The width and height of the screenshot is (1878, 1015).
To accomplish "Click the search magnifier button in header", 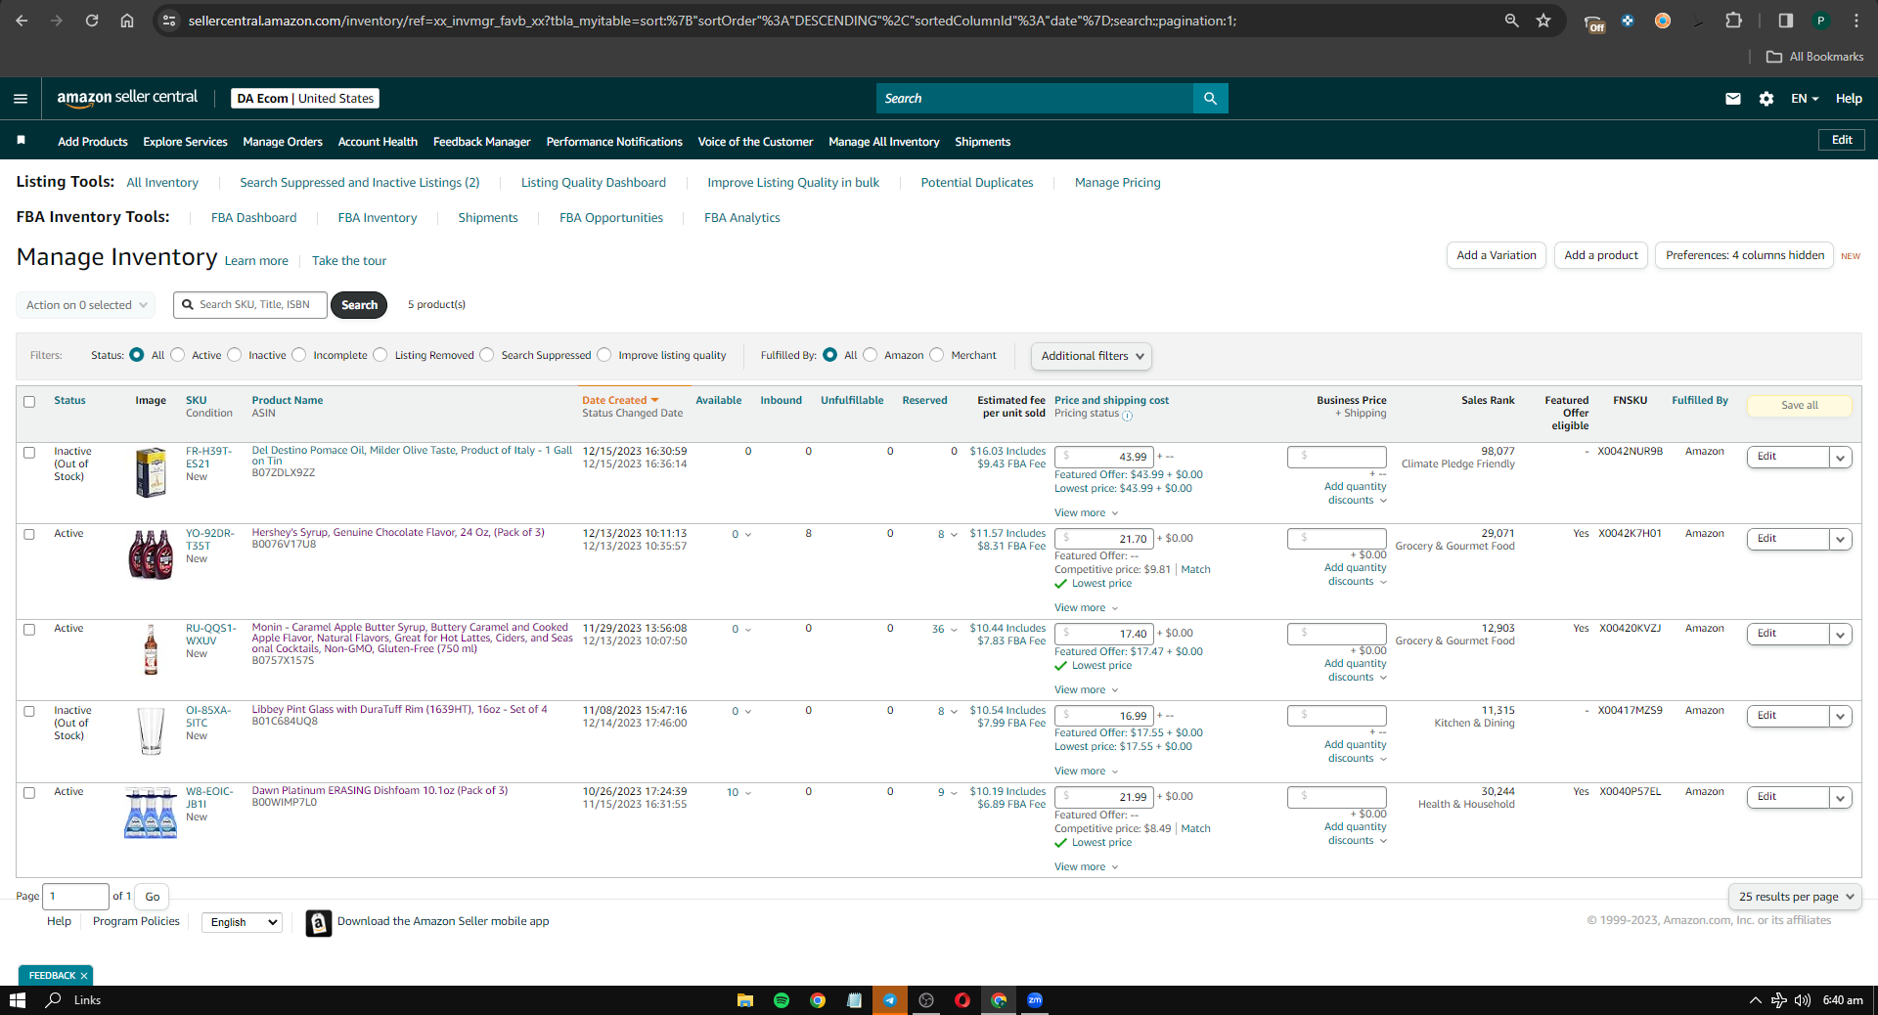I will 1210,98.
